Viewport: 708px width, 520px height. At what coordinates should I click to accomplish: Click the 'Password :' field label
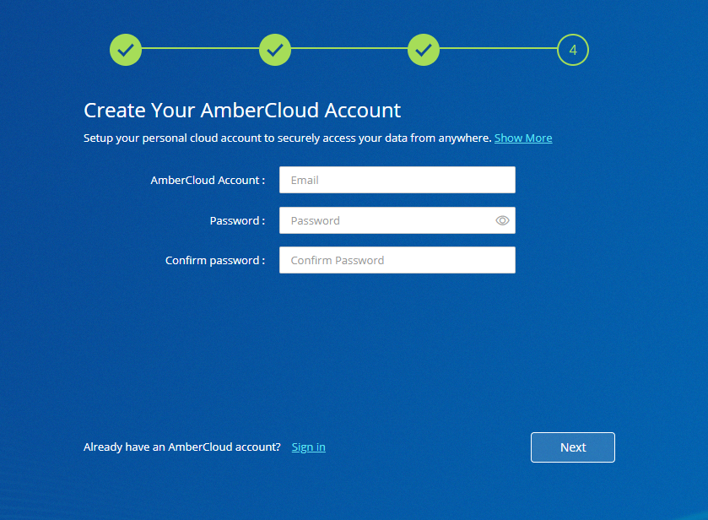[237, 221]
